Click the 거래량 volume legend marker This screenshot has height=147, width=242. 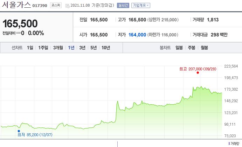click(x=229, y=143)
